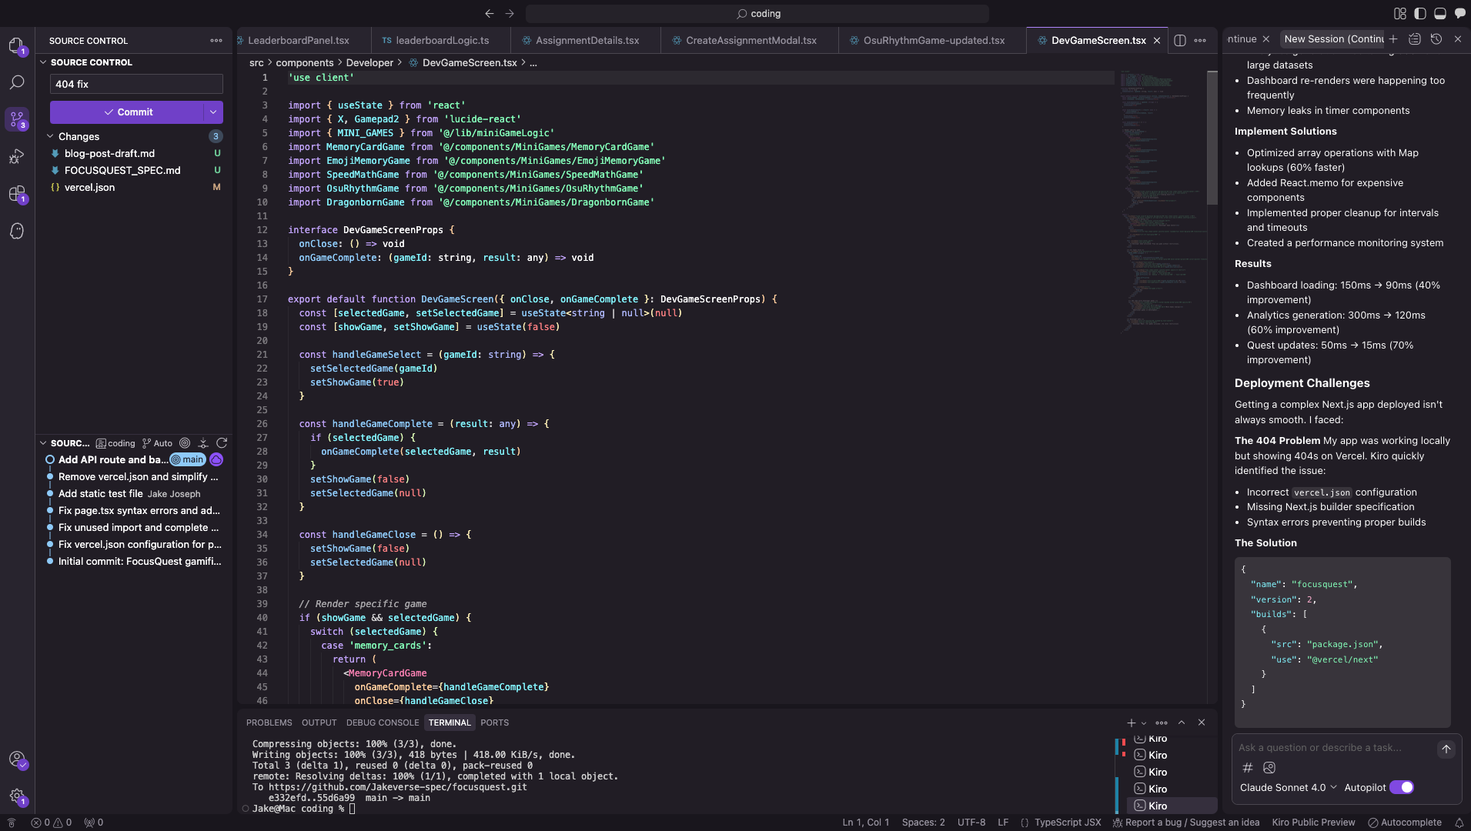Screen dimensions: 1471x831
Task: Add context with the hash icon
Action: (1248, 768)
